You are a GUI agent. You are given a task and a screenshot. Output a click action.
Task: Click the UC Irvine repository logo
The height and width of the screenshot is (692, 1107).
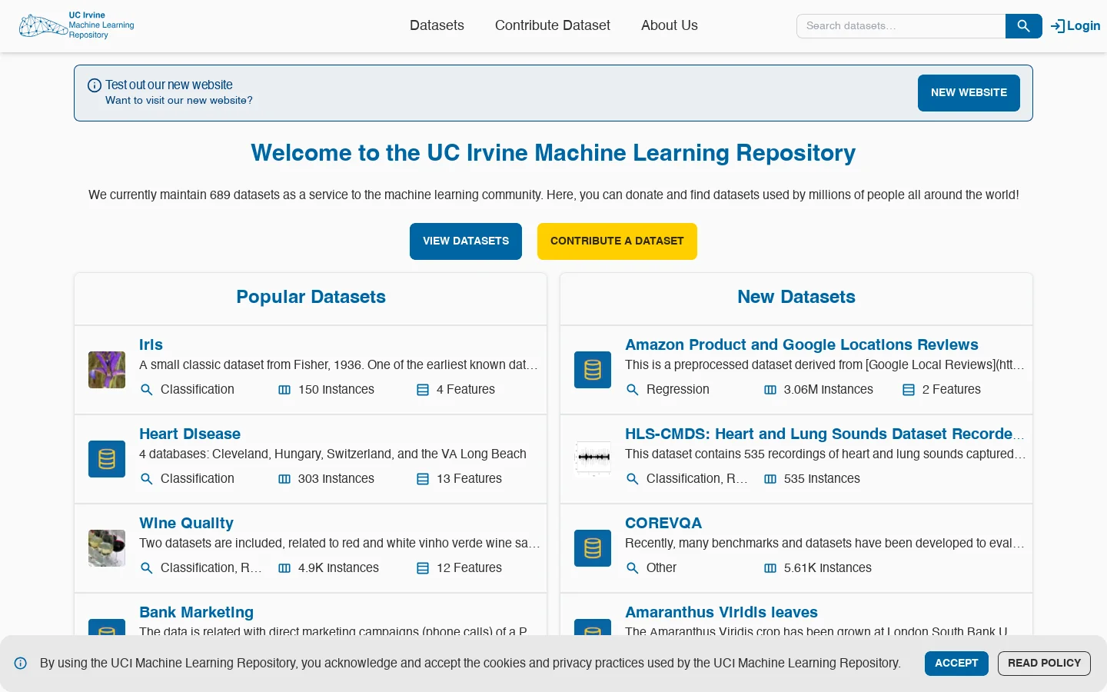(77, 25)
